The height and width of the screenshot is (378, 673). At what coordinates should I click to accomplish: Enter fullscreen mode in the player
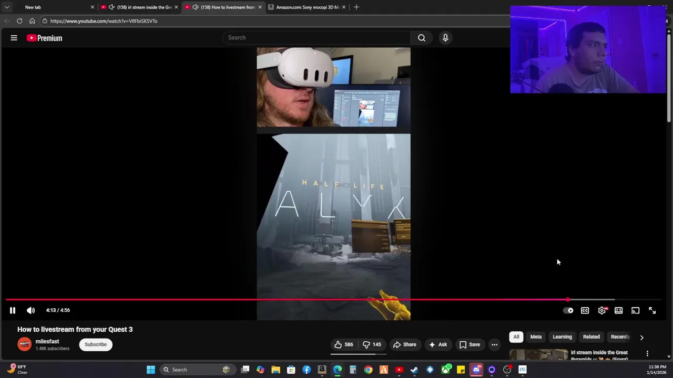point(652,310)
